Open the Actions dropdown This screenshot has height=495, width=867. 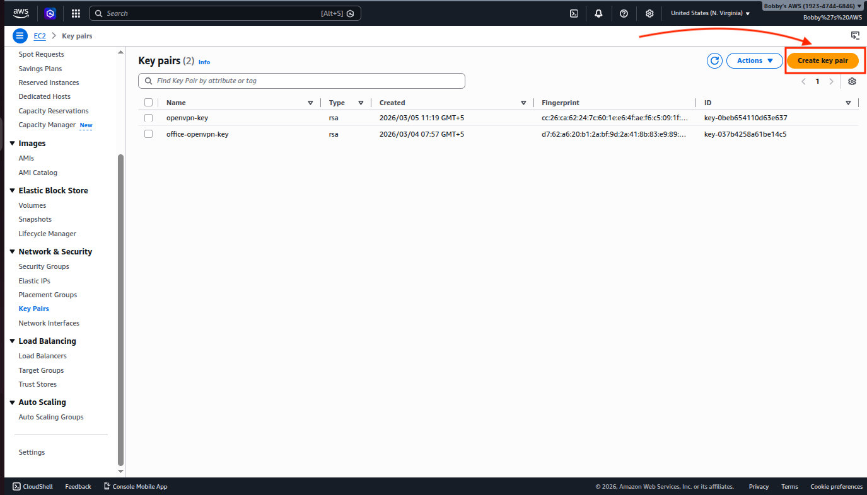tap(754, 60)
